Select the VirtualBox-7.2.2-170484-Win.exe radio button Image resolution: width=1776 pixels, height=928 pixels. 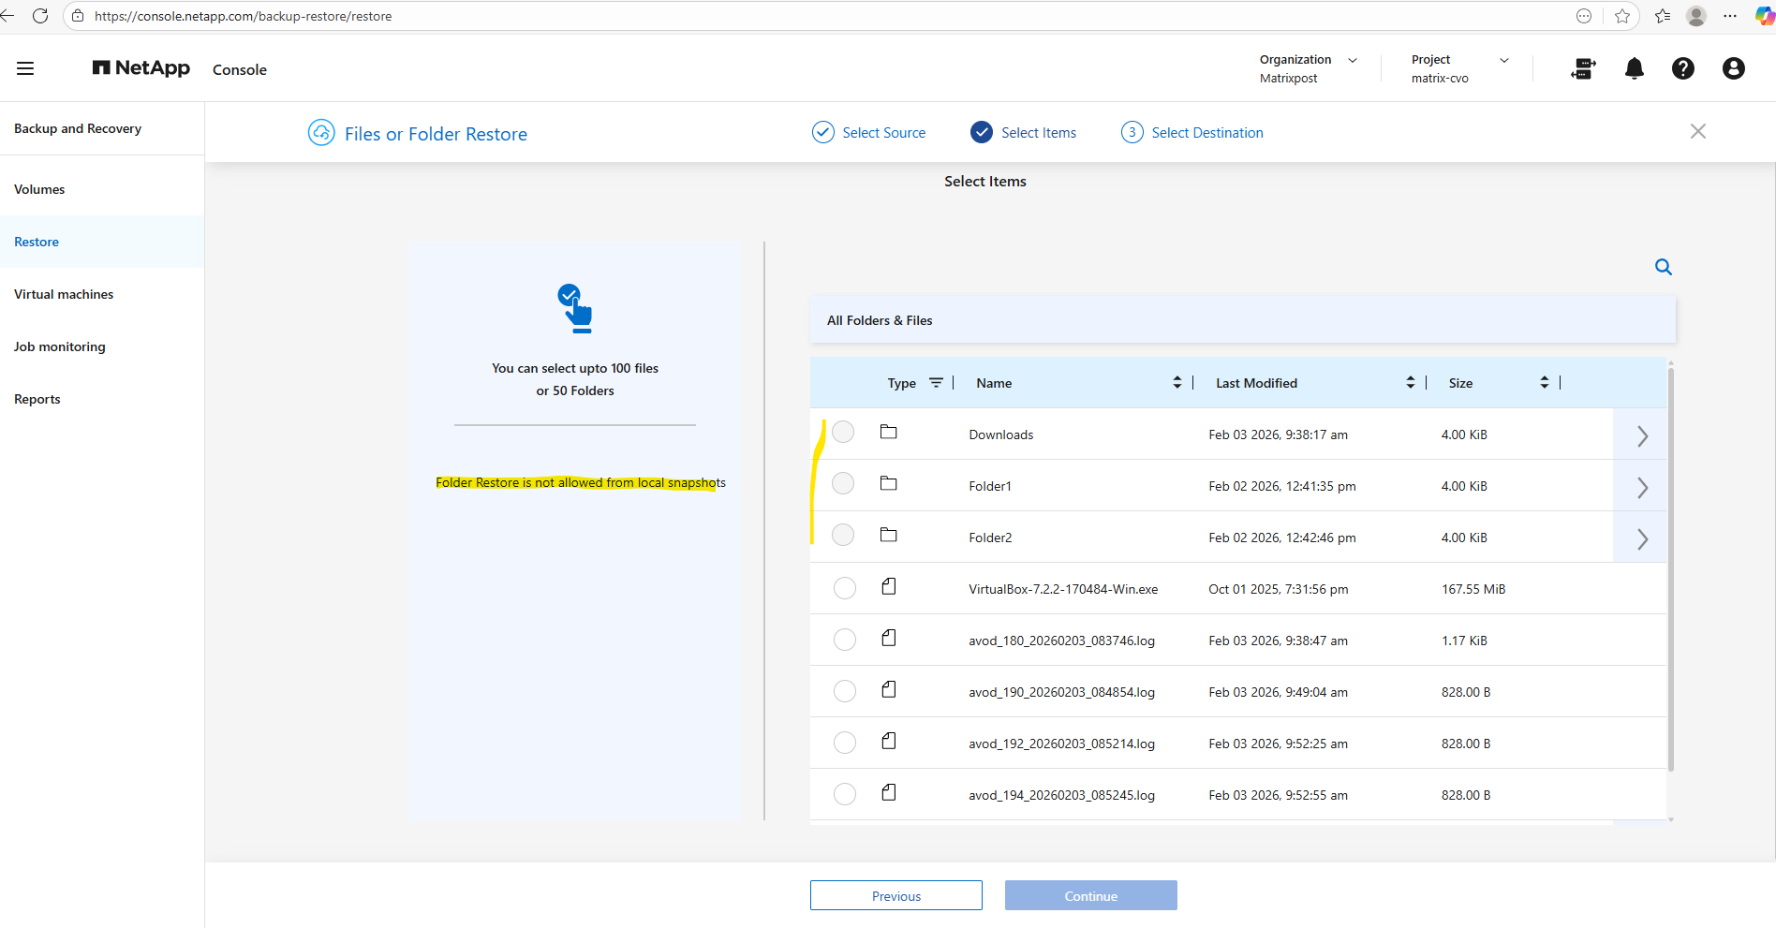point(844,588)
